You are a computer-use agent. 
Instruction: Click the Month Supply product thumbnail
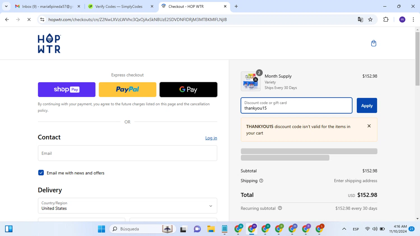251,81
